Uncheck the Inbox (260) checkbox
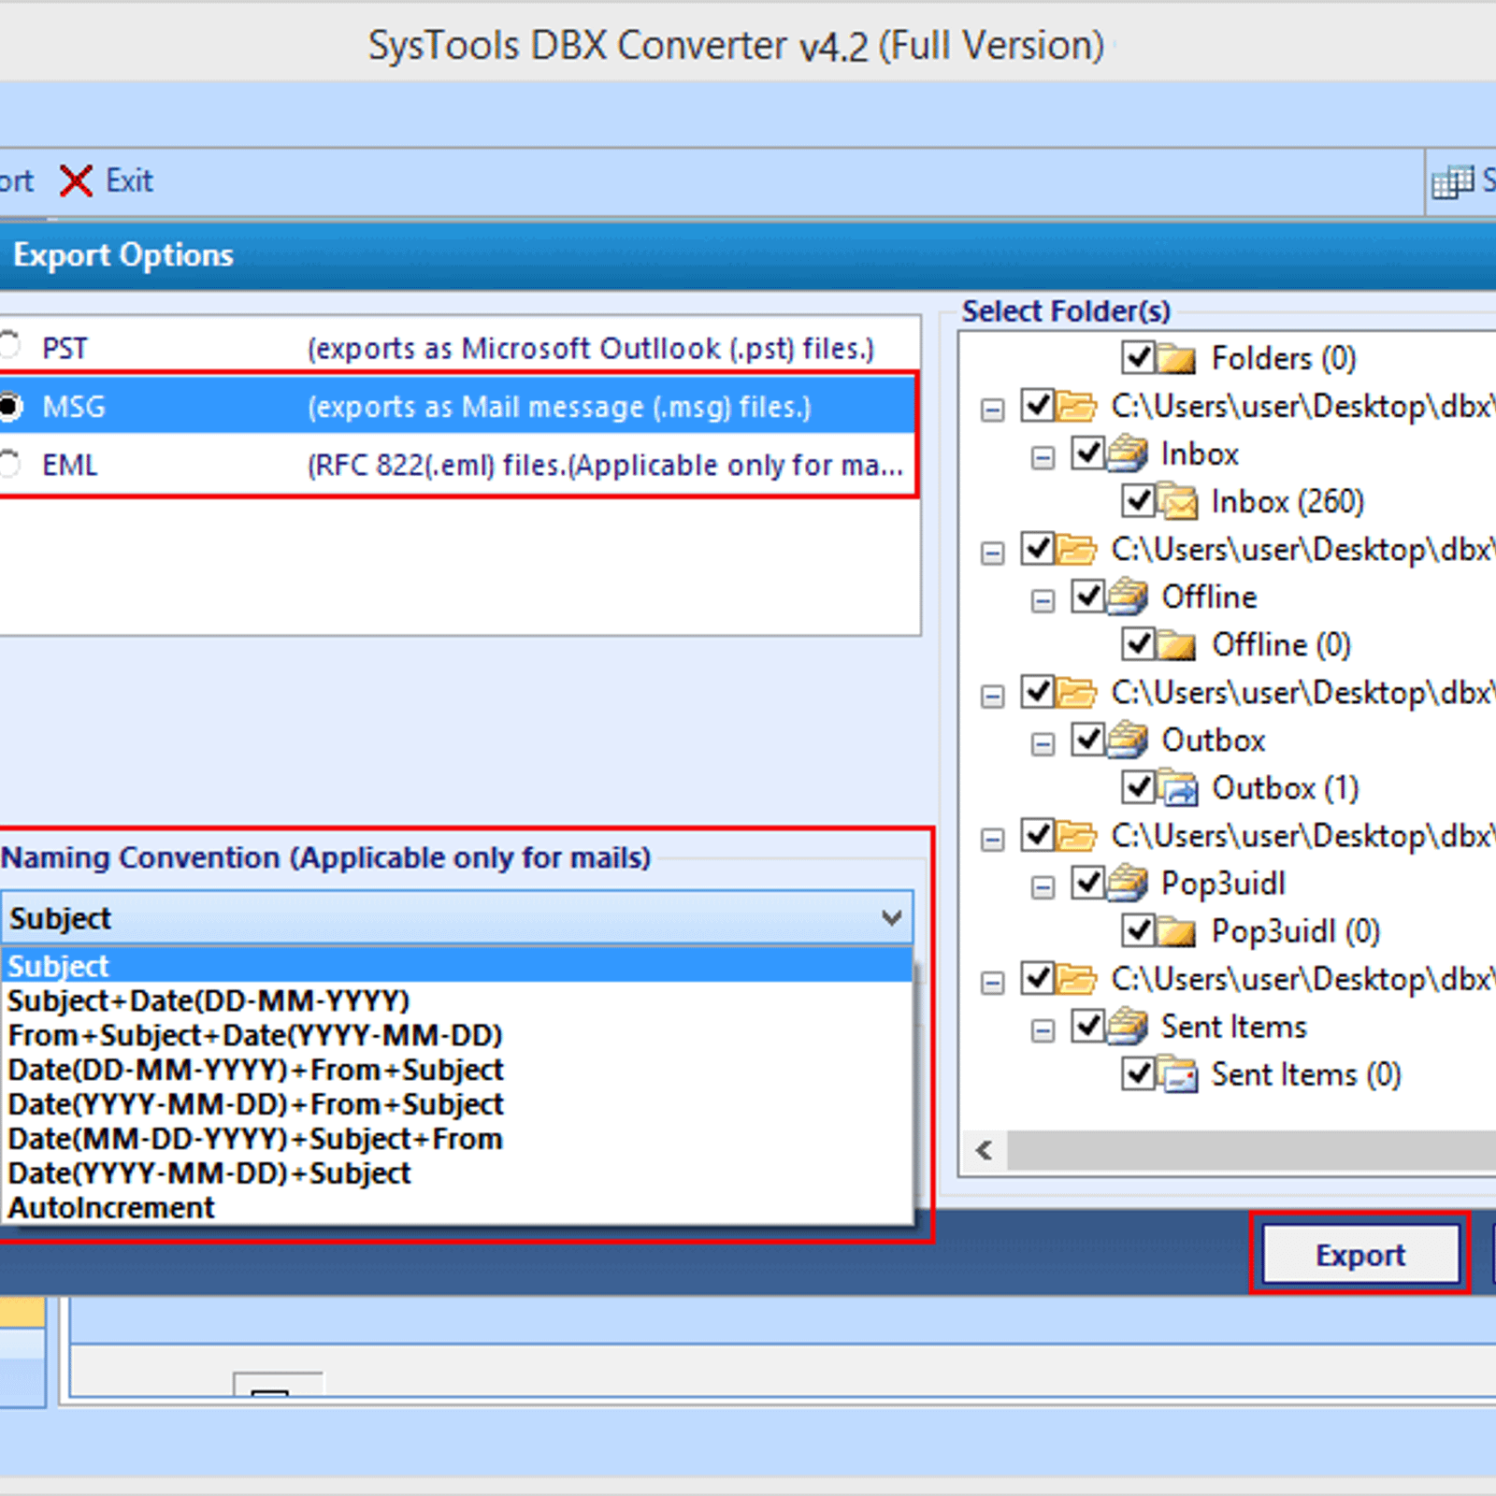 1138,500
